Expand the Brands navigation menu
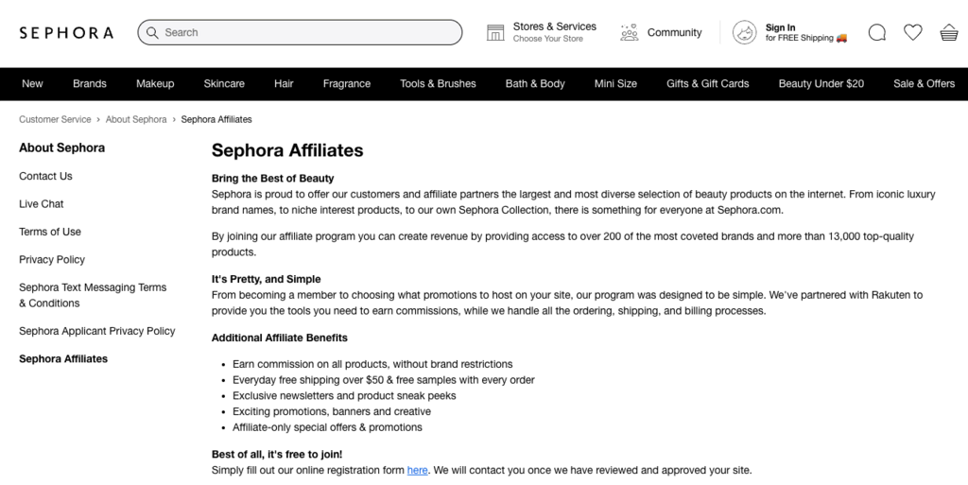Viewport: 968px width, 485px height. [x=90, y=84]
